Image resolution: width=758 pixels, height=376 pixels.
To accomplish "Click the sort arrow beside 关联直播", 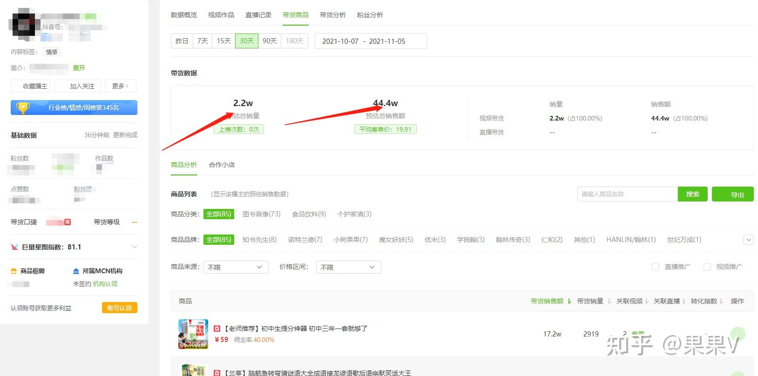I will coord(684,302).
